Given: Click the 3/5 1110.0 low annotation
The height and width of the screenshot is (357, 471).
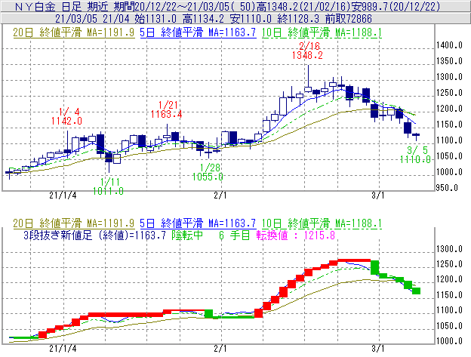Looking at the screenshot, I should (x=415, y=155).
